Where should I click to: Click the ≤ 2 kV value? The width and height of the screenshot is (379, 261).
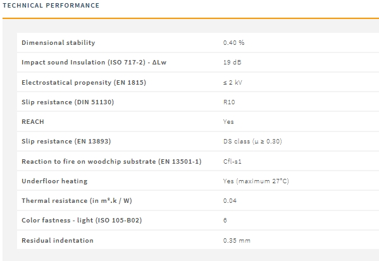point(232,82)
